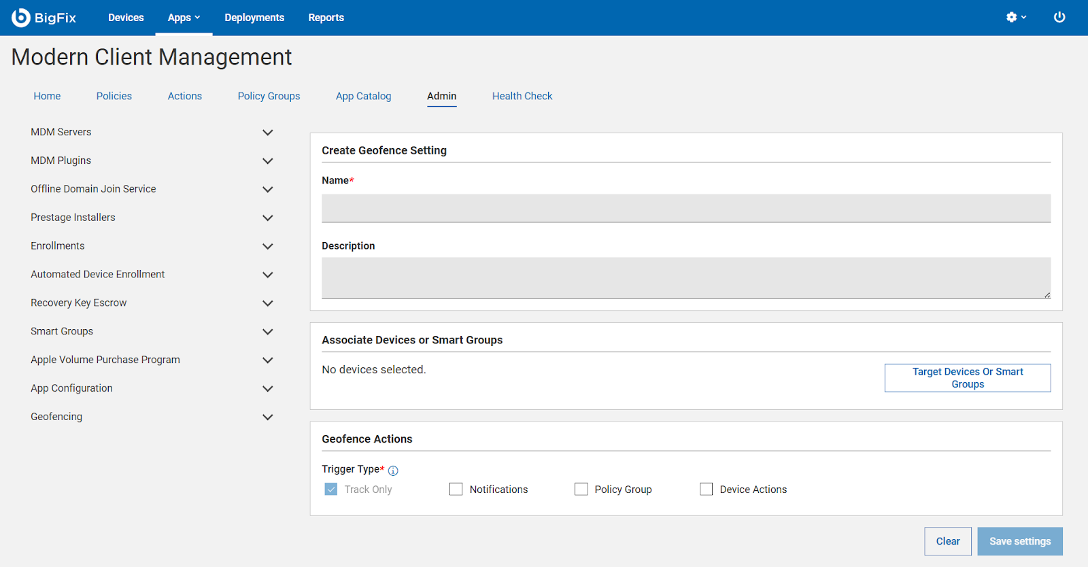Screen dimensions: 1088x567
Task: Click the power logout icon
Action: pyautogui.click(x=1059, y=18)
